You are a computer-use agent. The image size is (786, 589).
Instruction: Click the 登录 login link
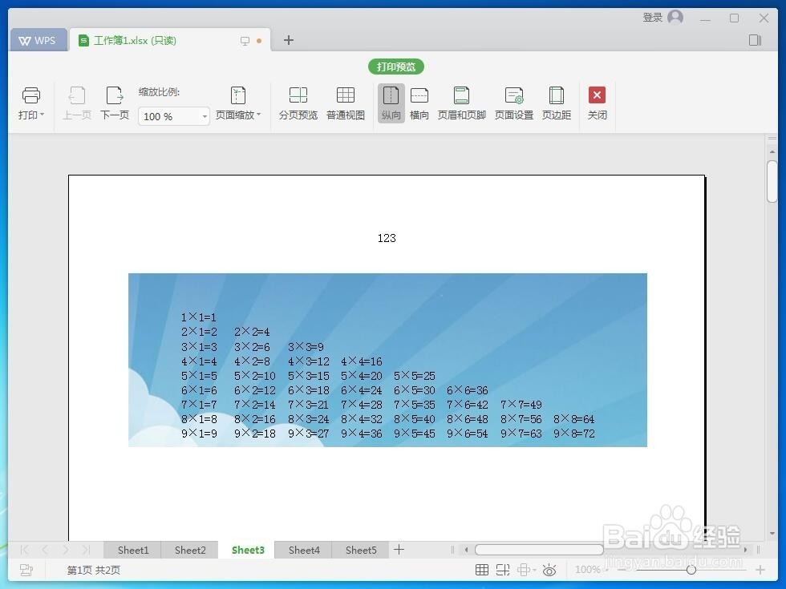[652, 17]
